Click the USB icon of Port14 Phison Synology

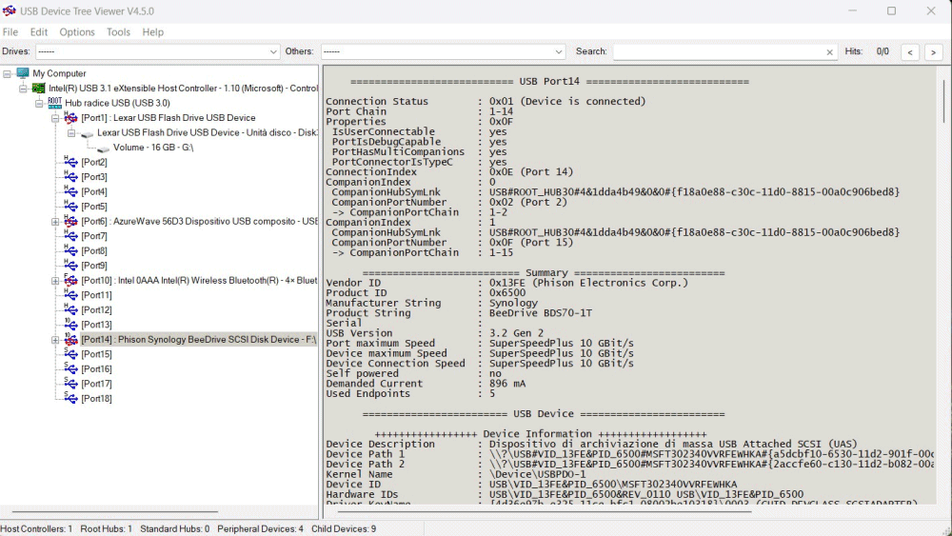point(71,339)
